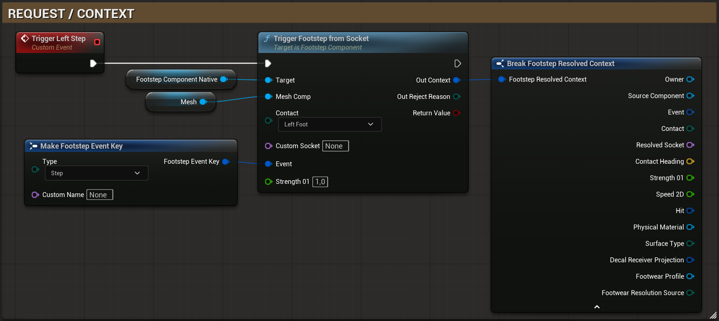The width and height of the screenshot is (719, 321).
Task: Click the Speed 2D output pin
Action: [x=691, y=194]
